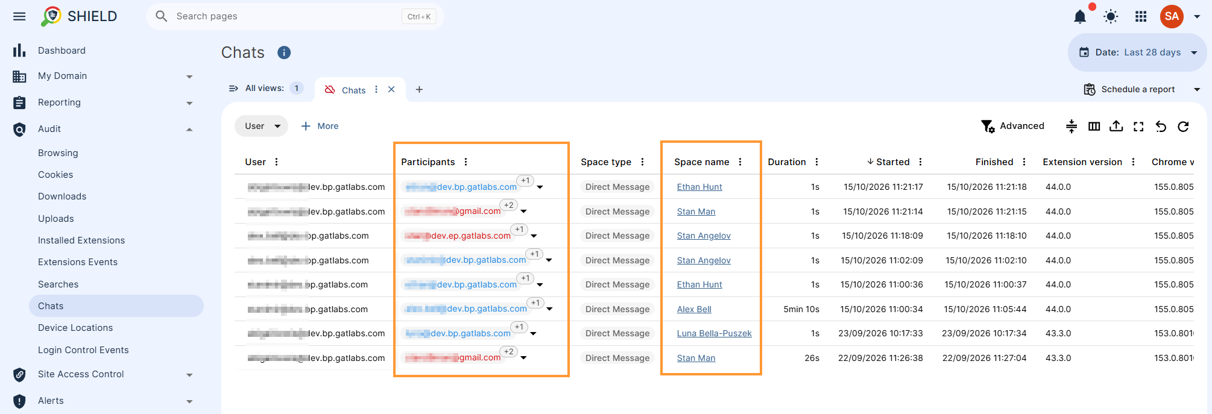This screenshot has width=1212, height=414.
Task: Open Alex Bell space link
Action: coord(694,309)
